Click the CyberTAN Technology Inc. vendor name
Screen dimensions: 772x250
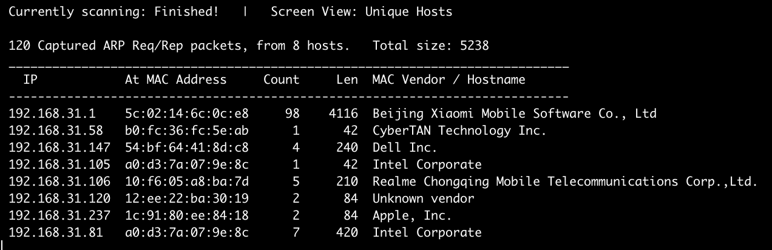[x=459, y=130]
